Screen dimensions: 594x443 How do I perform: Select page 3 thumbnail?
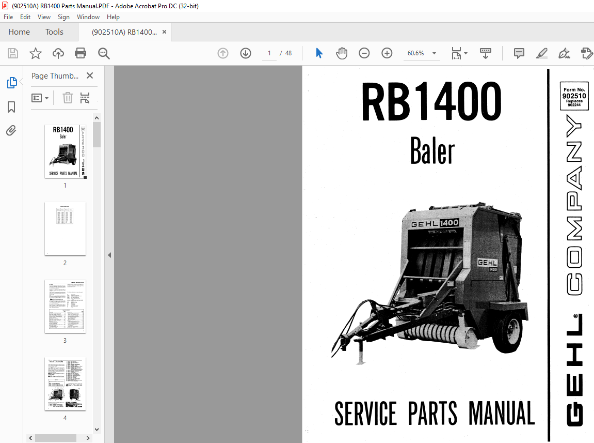[x=65, y=307]
